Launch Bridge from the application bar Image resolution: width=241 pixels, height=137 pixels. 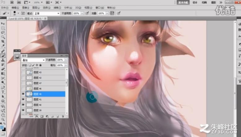click(12, 2)
